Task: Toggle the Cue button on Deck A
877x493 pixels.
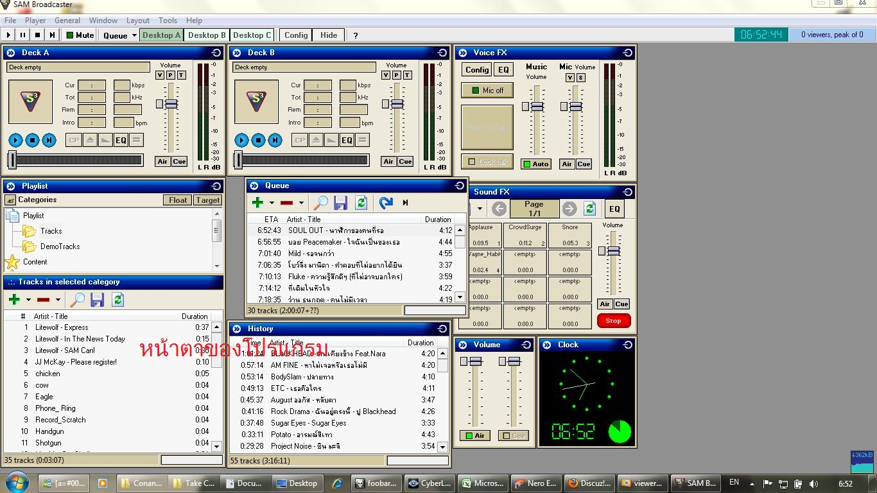Action: pos(179,162)
